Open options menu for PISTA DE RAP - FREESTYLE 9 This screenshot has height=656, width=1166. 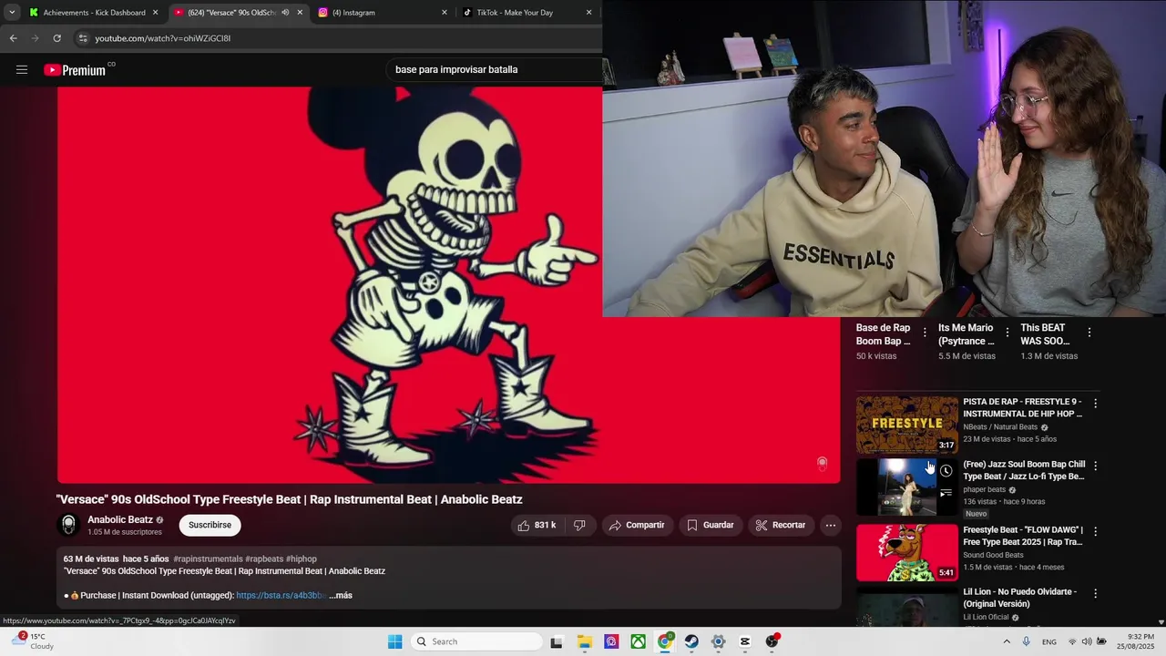tap(1095, 403)
